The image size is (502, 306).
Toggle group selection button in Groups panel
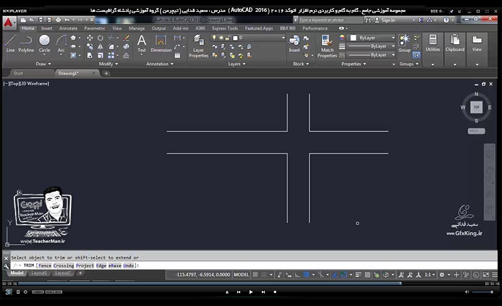point(416,55)
